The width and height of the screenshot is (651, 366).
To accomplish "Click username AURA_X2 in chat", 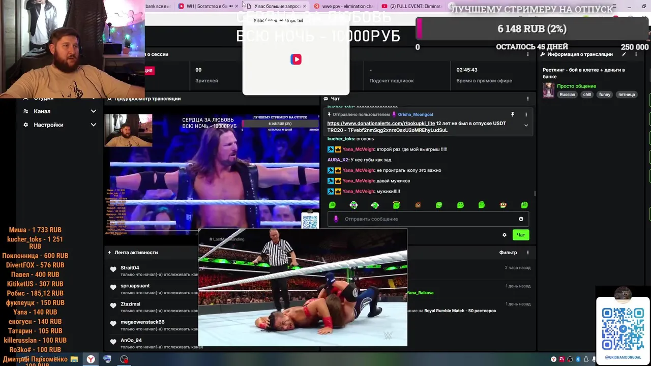I will pyautogui.click(x=338, y=160).
